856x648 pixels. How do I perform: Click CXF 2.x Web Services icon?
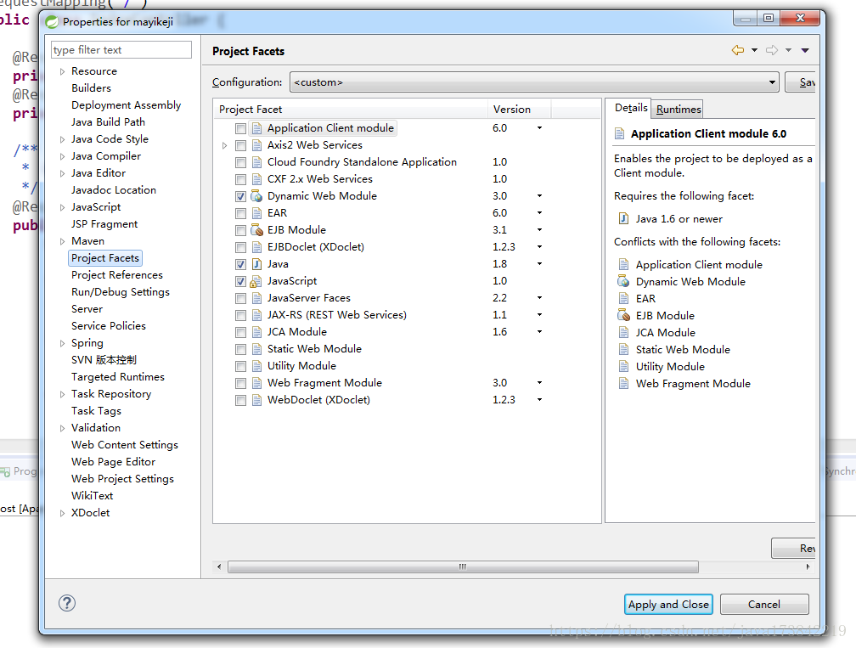pos(256,179)
